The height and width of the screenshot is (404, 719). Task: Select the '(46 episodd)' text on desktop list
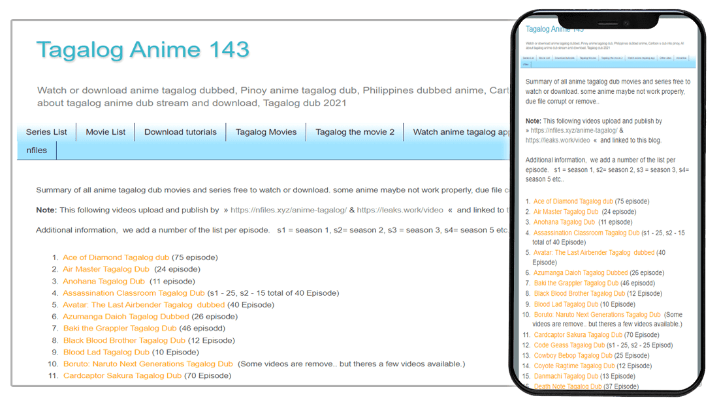(202, 328)
